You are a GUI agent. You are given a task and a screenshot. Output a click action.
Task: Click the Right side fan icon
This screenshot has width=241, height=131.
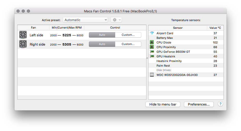pos(23,44)
